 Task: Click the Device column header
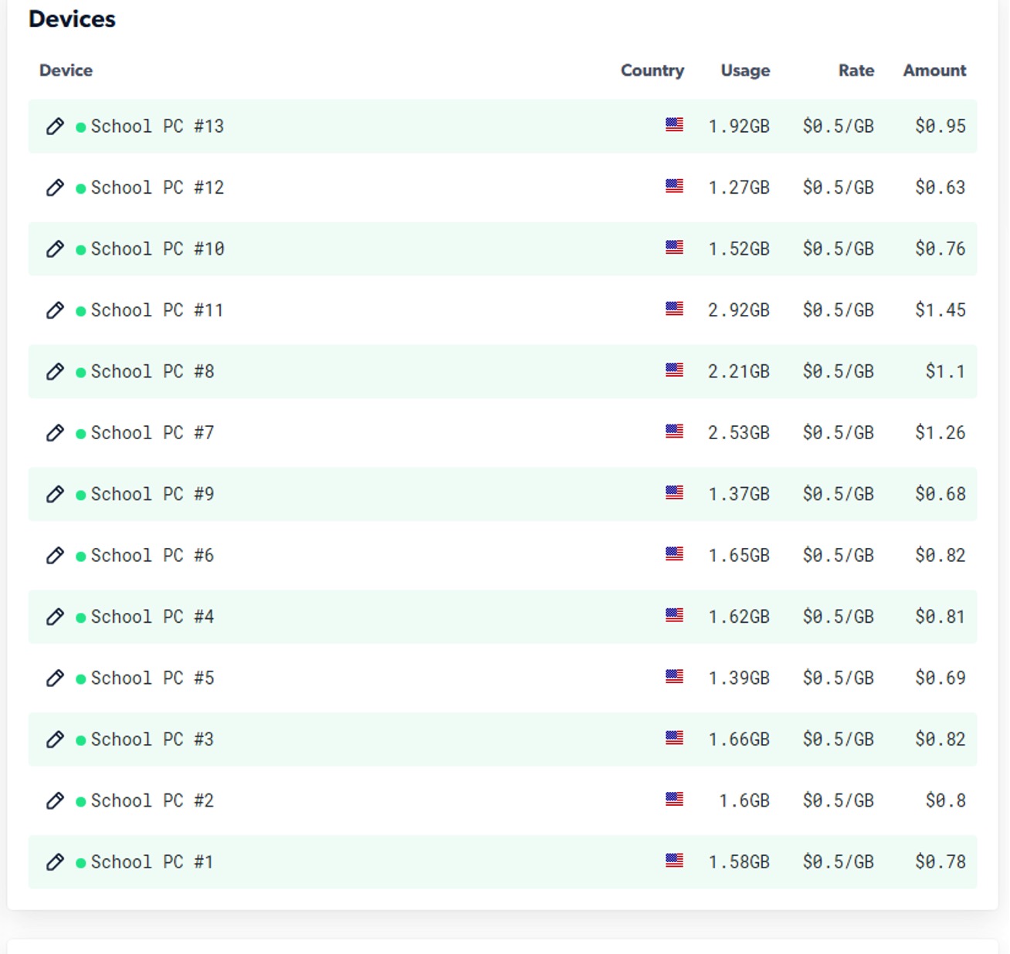point(66,70)
